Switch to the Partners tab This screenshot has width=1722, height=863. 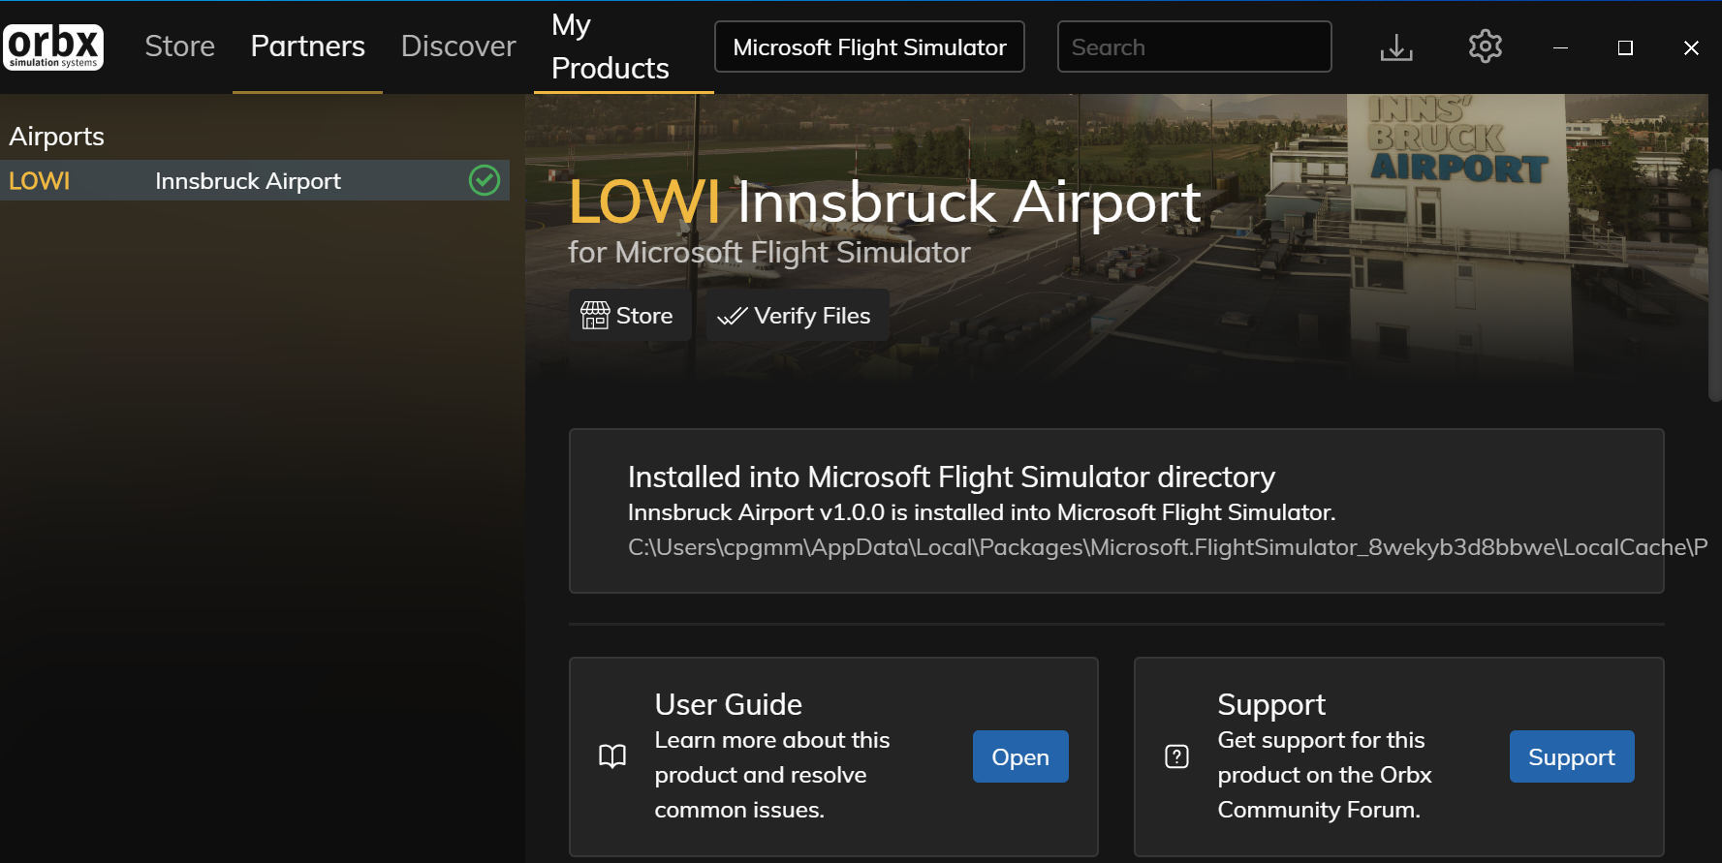click(x=308, y=46)
